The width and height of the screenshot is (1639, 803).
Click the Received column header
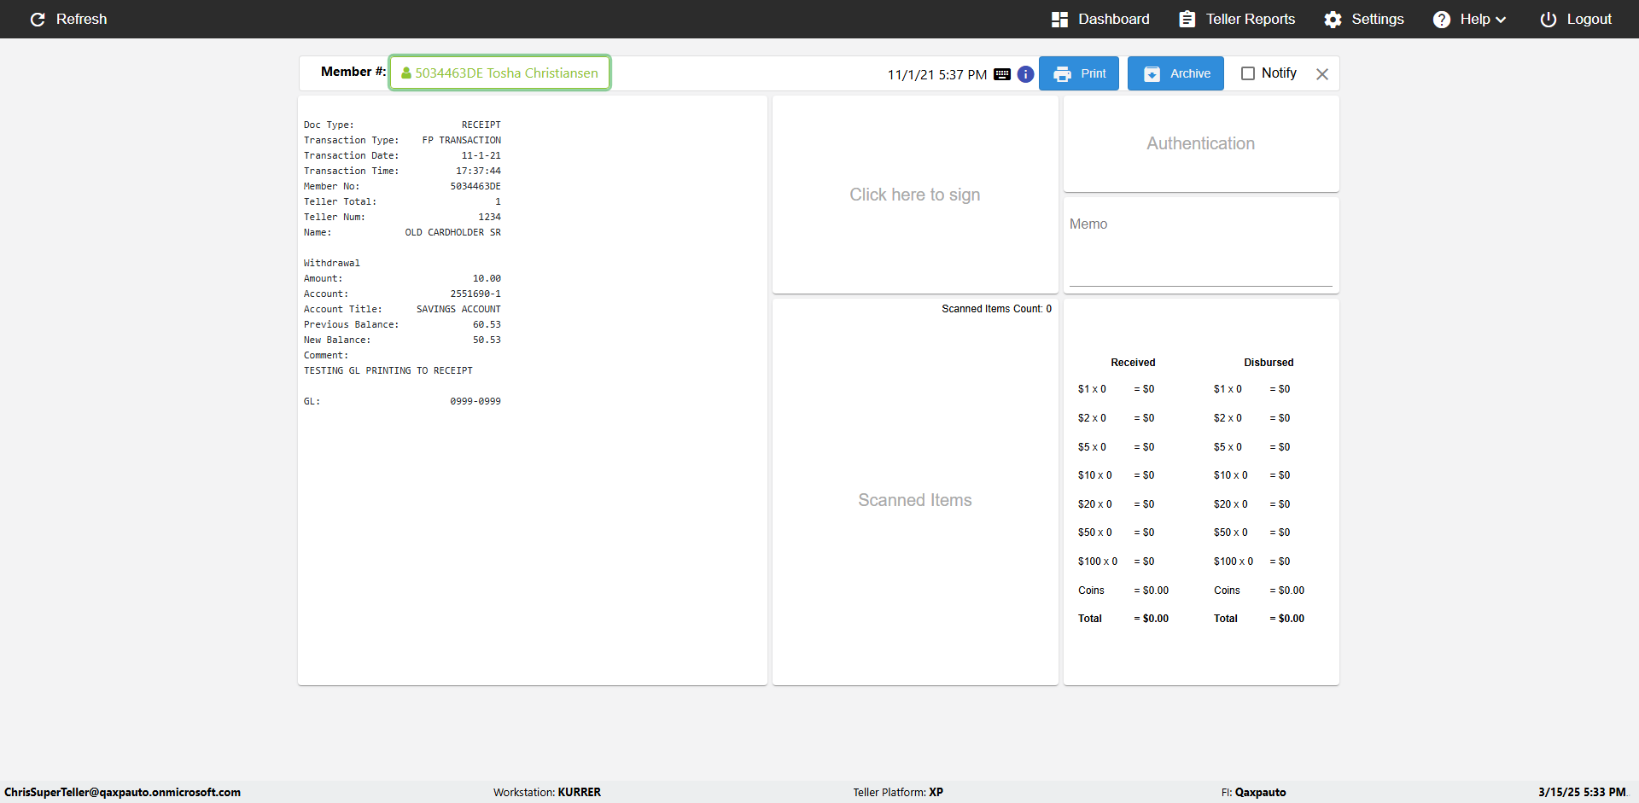[1133, 363]
